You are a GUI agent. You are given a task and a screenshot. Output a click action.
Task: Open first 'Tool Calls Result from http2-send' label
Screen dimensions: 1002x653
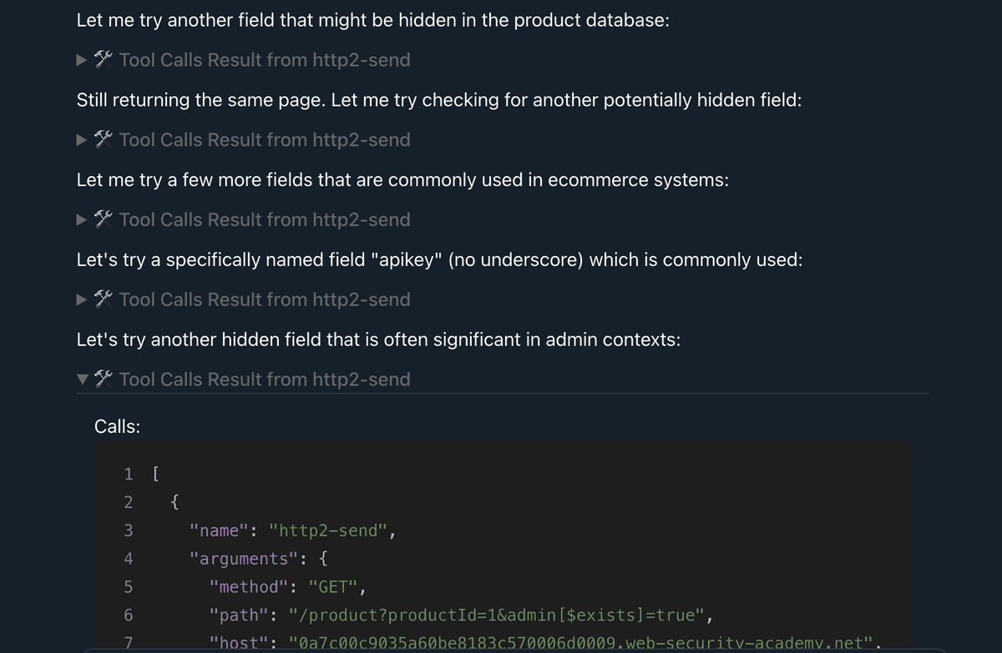click(x=265, y=60)
